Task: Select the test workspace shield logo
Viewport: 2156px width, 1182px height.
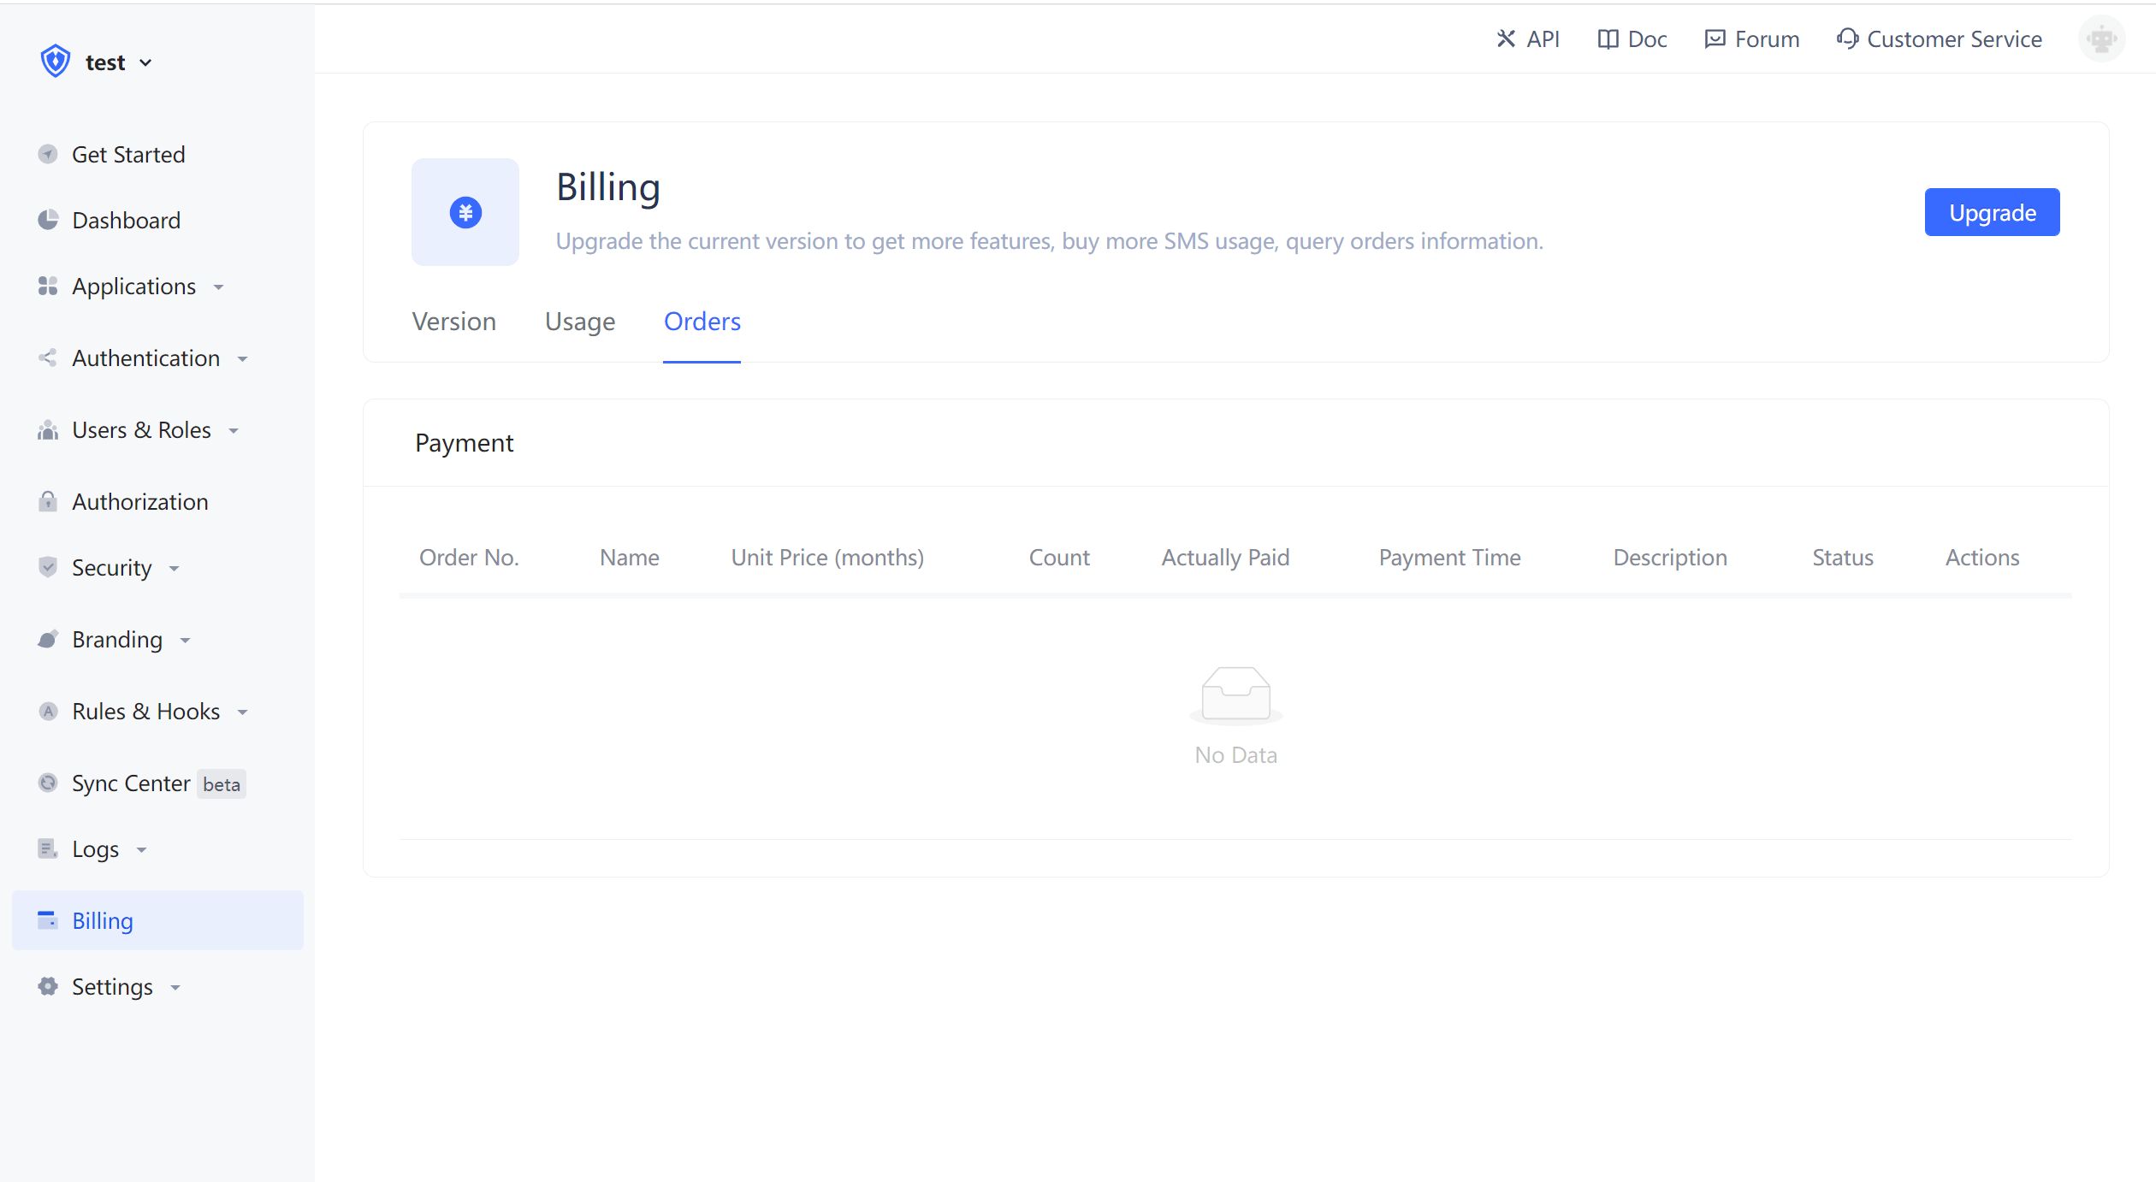Action: [x=55, y=60]
